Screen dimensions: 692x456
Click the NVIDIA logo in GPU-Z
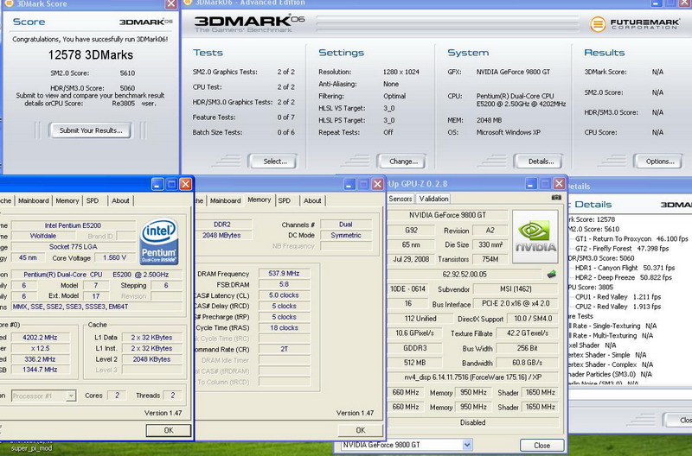click(535, 237)
